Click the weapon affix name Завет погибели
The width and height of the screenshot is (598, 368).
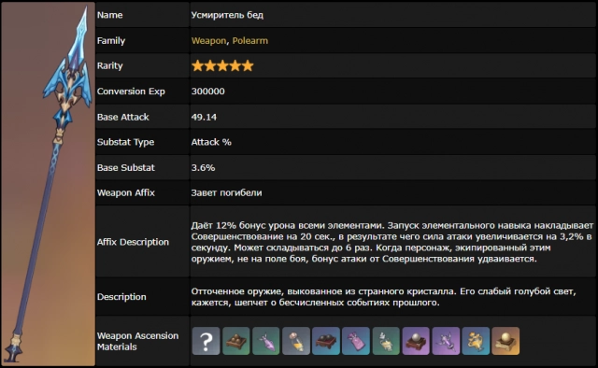(x=226, y=192)
